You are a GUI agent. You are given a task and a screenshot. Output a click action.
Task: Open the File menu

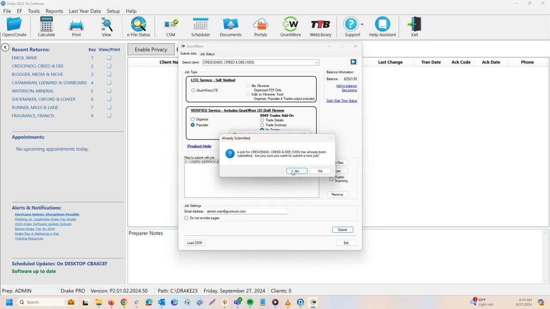[x=7, y=11]
